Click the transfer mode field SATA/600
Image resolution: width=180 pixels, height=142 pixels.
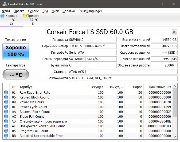coord(93,59)
